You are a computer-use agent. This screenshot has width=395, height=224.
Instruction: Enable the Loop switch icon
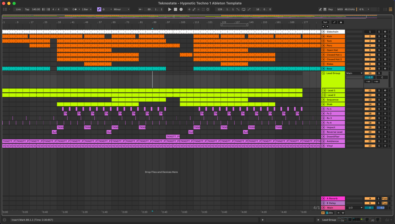pyautogui.click(x=243, y=9)
